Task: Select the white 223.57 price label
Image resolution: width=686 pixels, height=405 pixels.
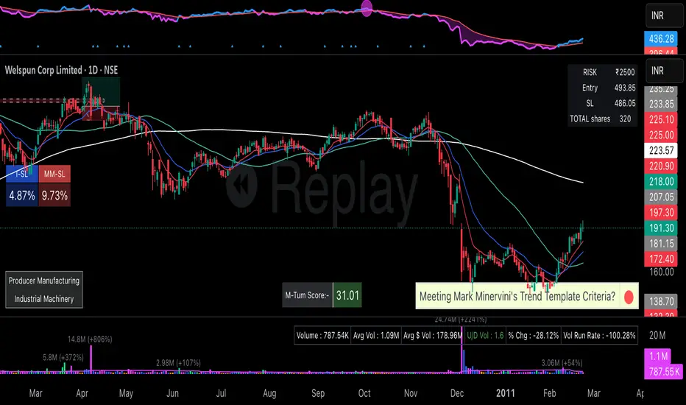Action: pos(661,151)
